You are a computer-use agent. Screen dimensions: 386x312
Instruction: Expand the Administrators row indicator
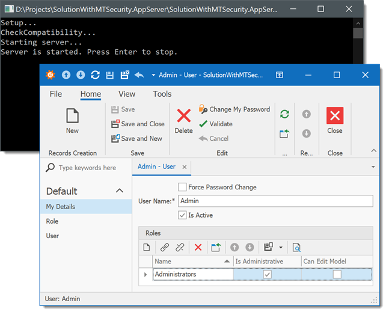pos(146,274)
